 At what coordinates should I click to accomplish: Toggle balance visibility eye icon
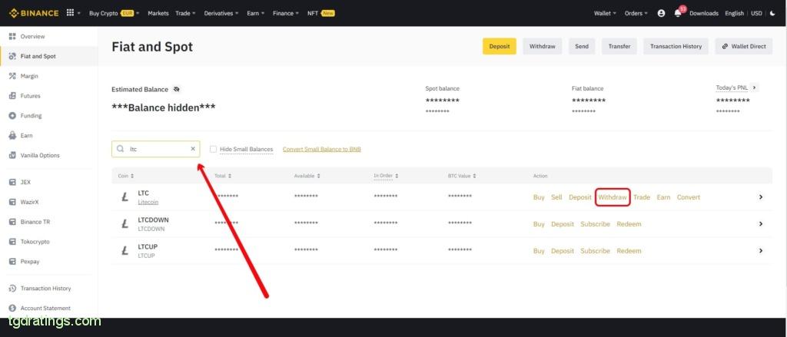[x=176, y=89]
